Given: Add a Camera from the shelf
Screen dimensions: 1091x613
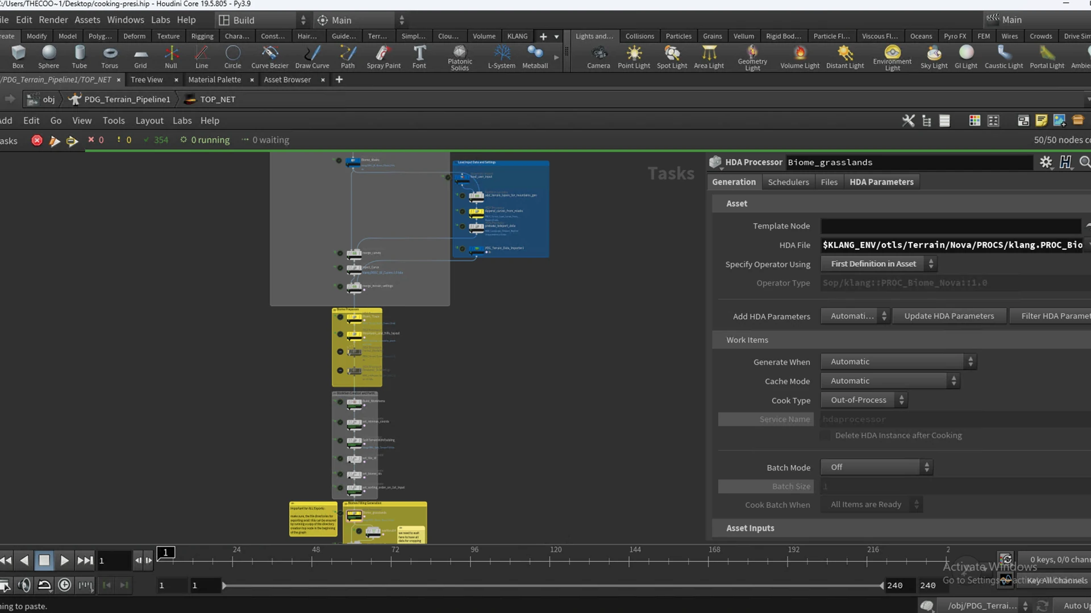Looking at the screenshot, I should click(598, 57).
